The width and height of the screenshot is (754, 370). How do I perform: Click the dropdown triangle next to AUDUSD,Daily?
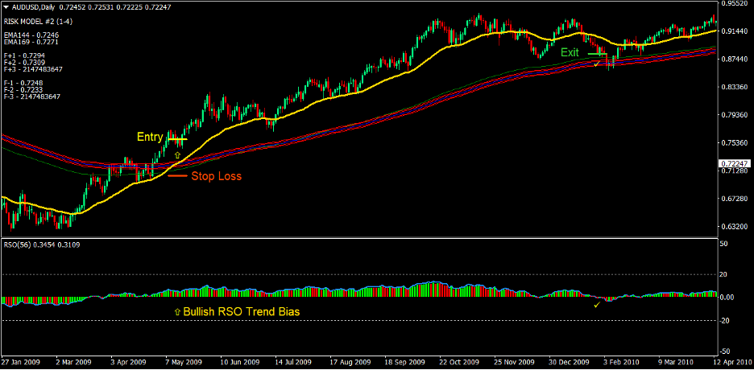click(6, 7)
